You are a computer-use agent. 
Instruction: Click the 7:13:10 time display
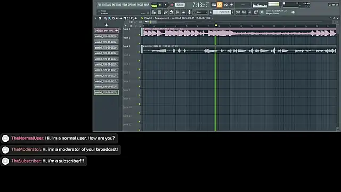click(x=200, y=5)
